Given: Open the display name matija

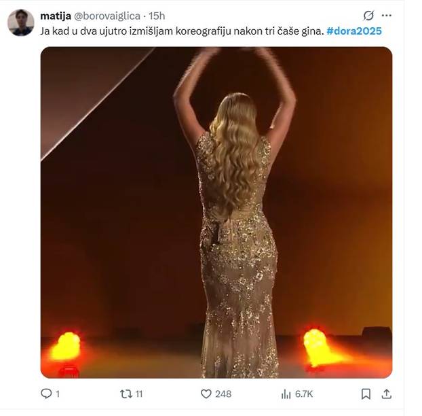Looking at the screenshot, I should pyautogui.click(x=54, y=16).
